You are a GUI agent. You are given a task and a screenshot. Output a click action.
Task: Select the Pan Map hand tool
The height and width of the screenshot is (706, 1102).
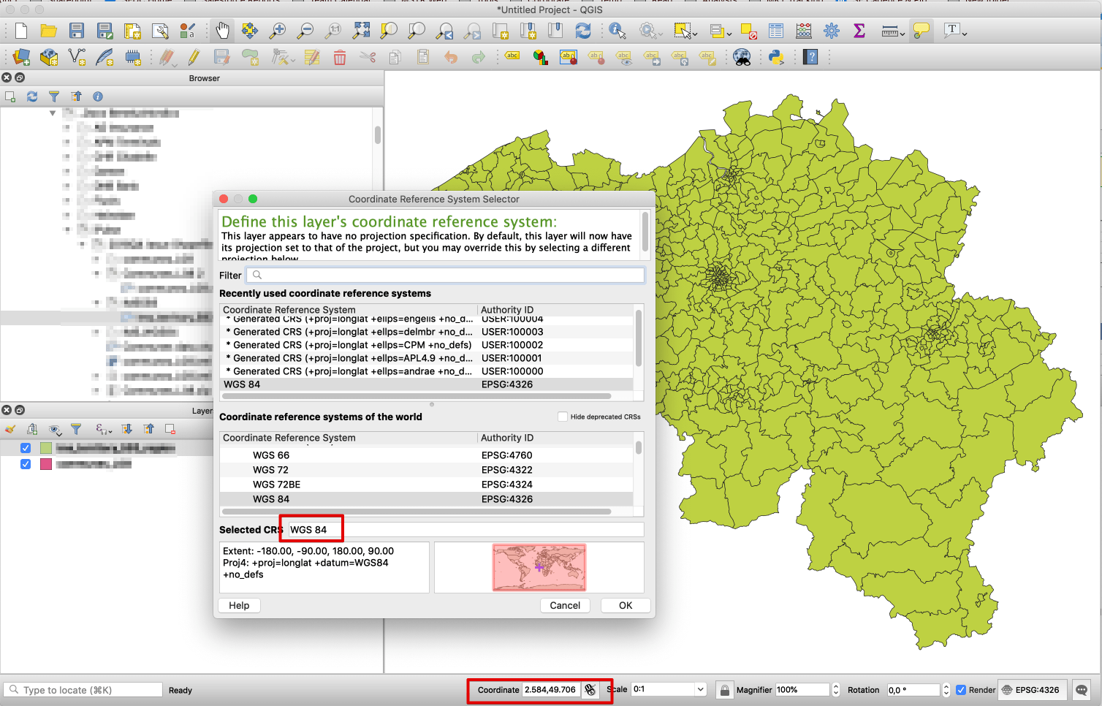point(222,31)
